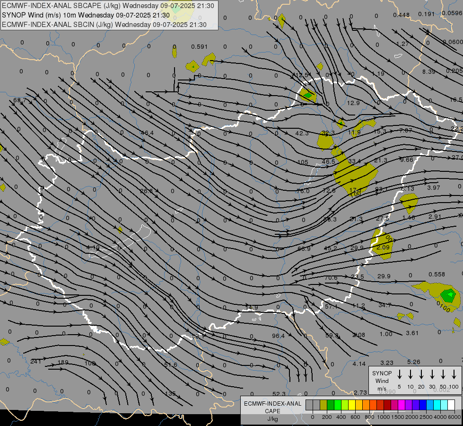Click the map value 57.1
The image size is (463, 426).
point(332,307)
